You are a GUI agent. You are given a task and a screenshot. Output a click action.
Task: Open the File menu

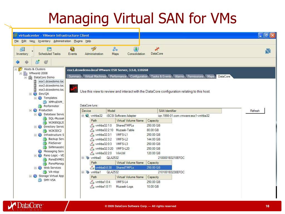click(16, 41)
